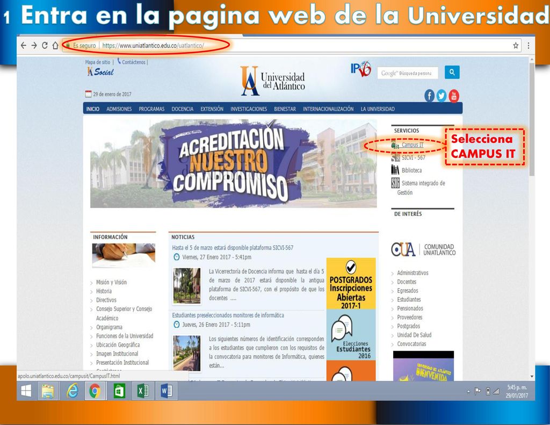Click the SICVI - 567 service icon
The image size is (550, 425).
point(395,157)
